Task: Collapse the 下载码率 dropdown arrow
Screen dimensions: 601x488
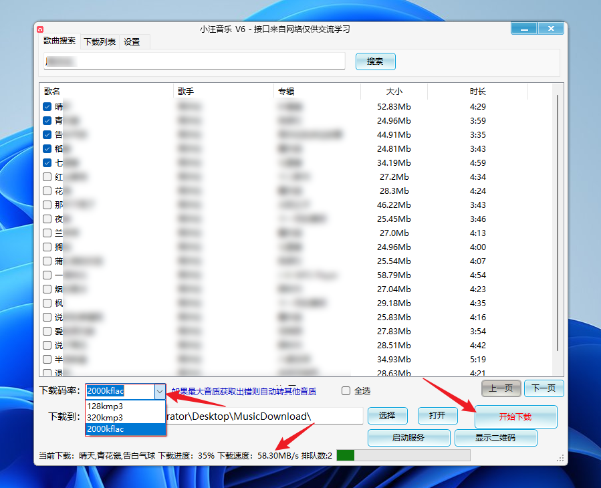Action: point(160,391)
